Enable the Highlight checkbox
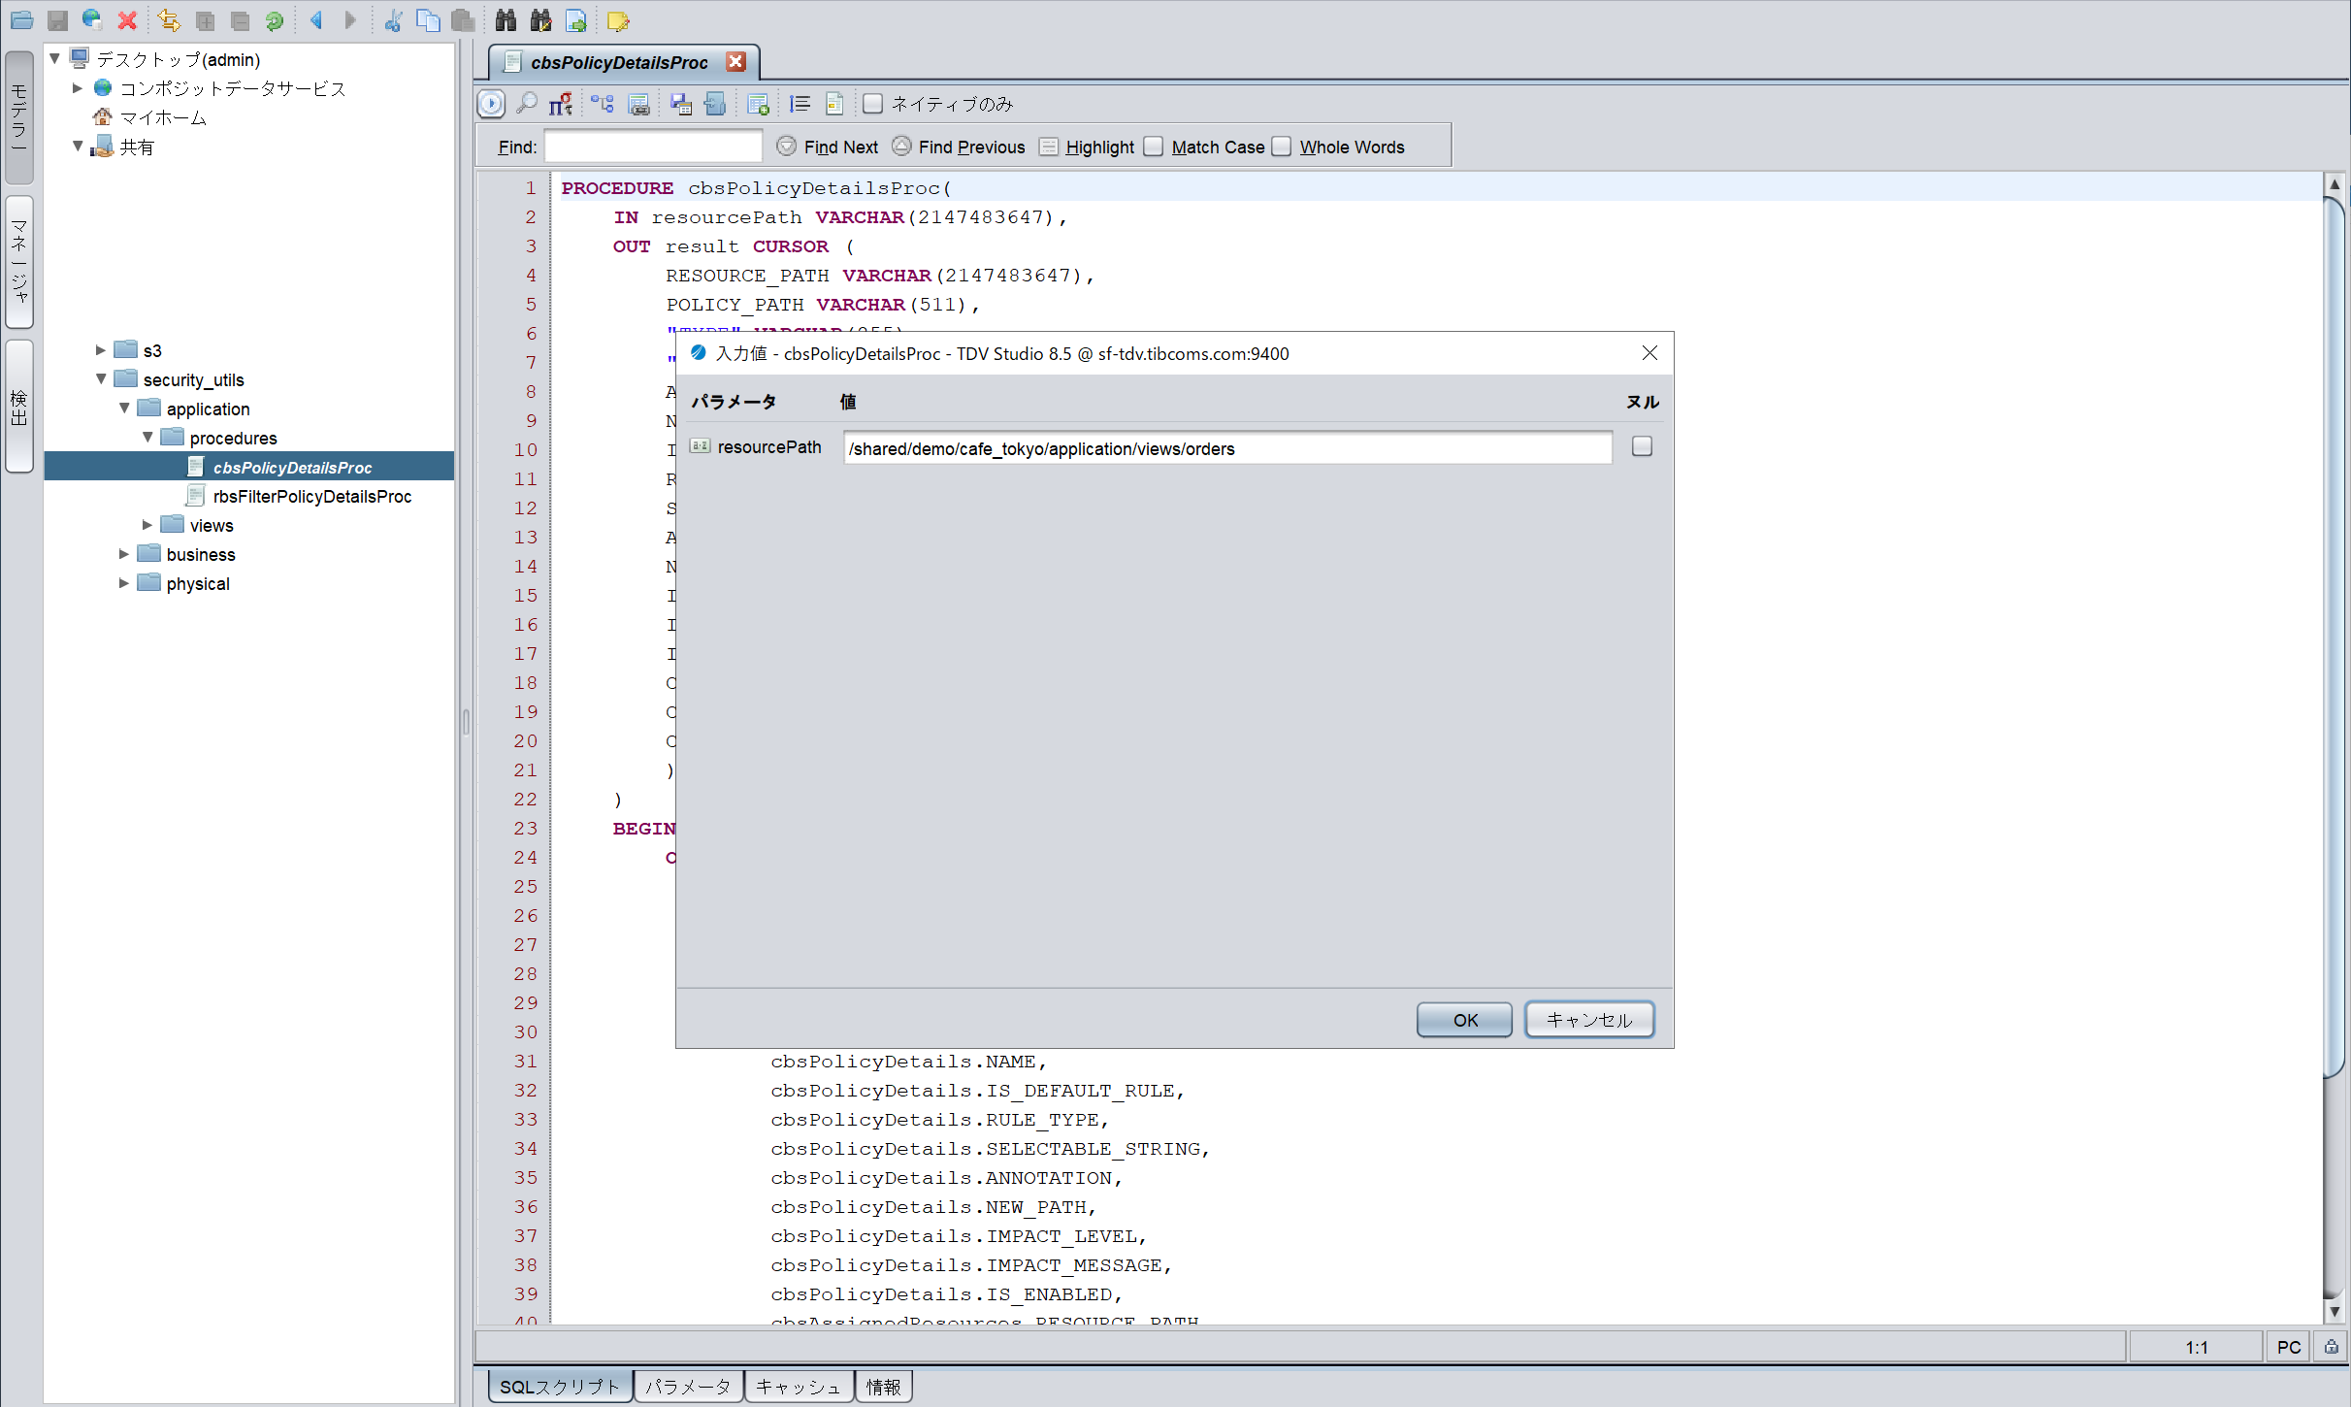2351x1407 pixels. tap(1048, 147)
